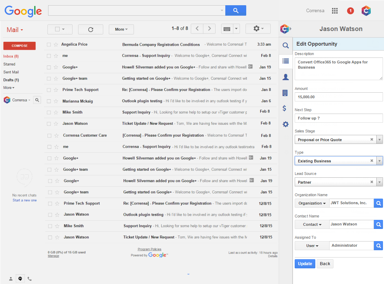
Task: Search for an organization using lookup icon
Action: point(378,203)
